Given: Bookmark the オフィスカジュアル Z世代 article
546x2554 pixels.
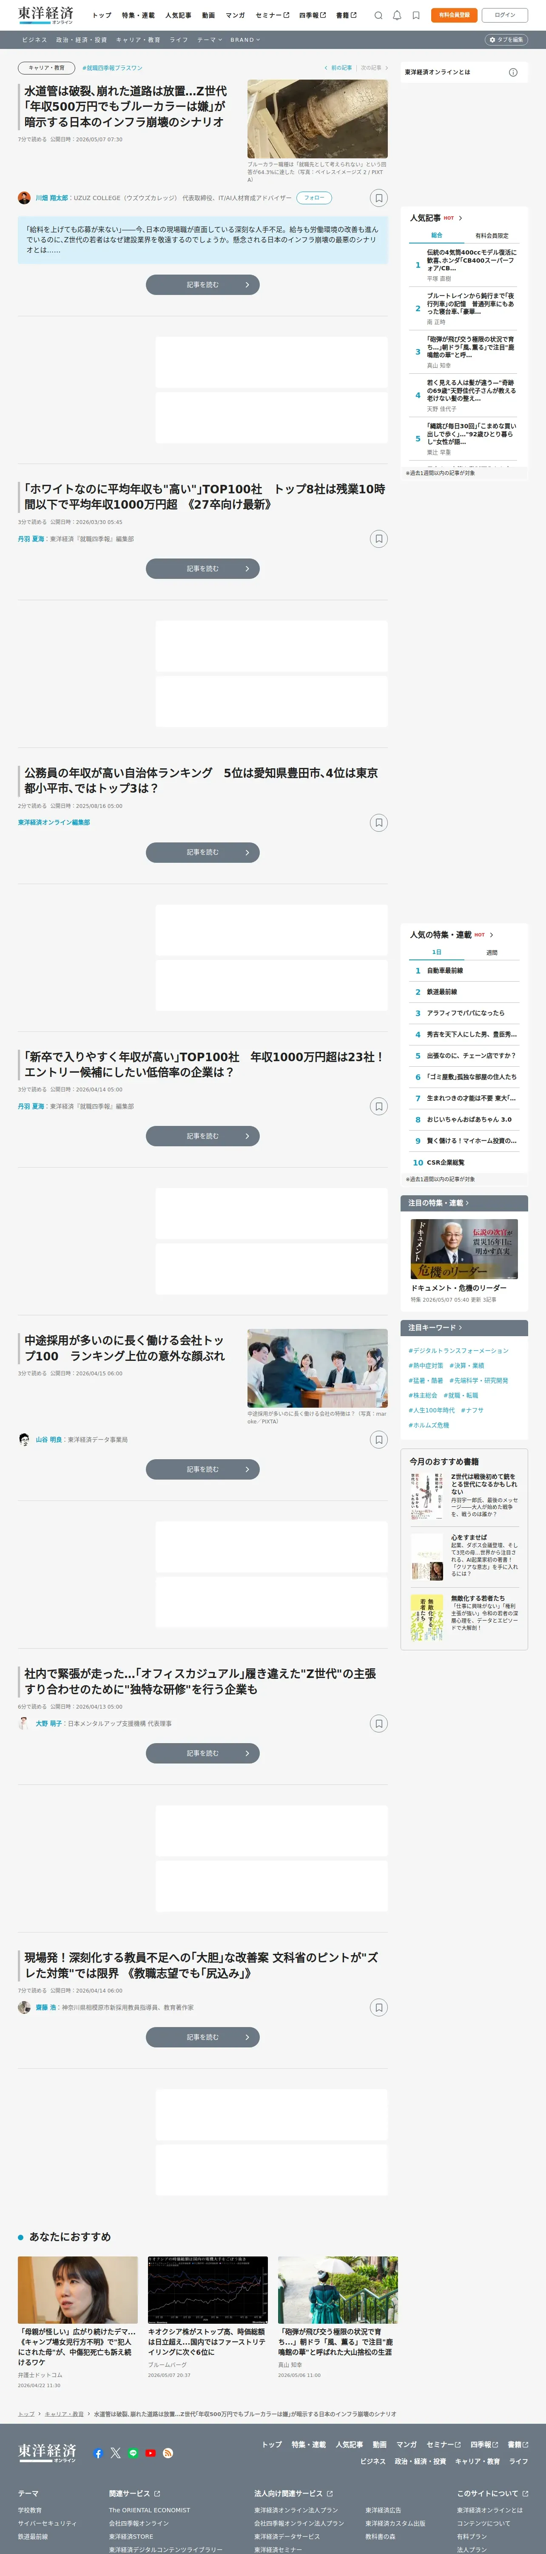Looking at the screenshot, I should [378, 1723].
